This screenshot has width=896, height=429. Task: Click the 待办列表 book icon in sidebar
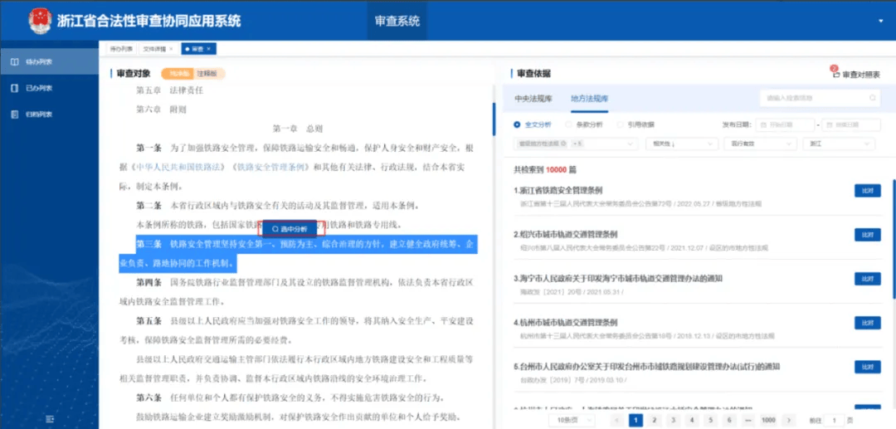(15, 62)
